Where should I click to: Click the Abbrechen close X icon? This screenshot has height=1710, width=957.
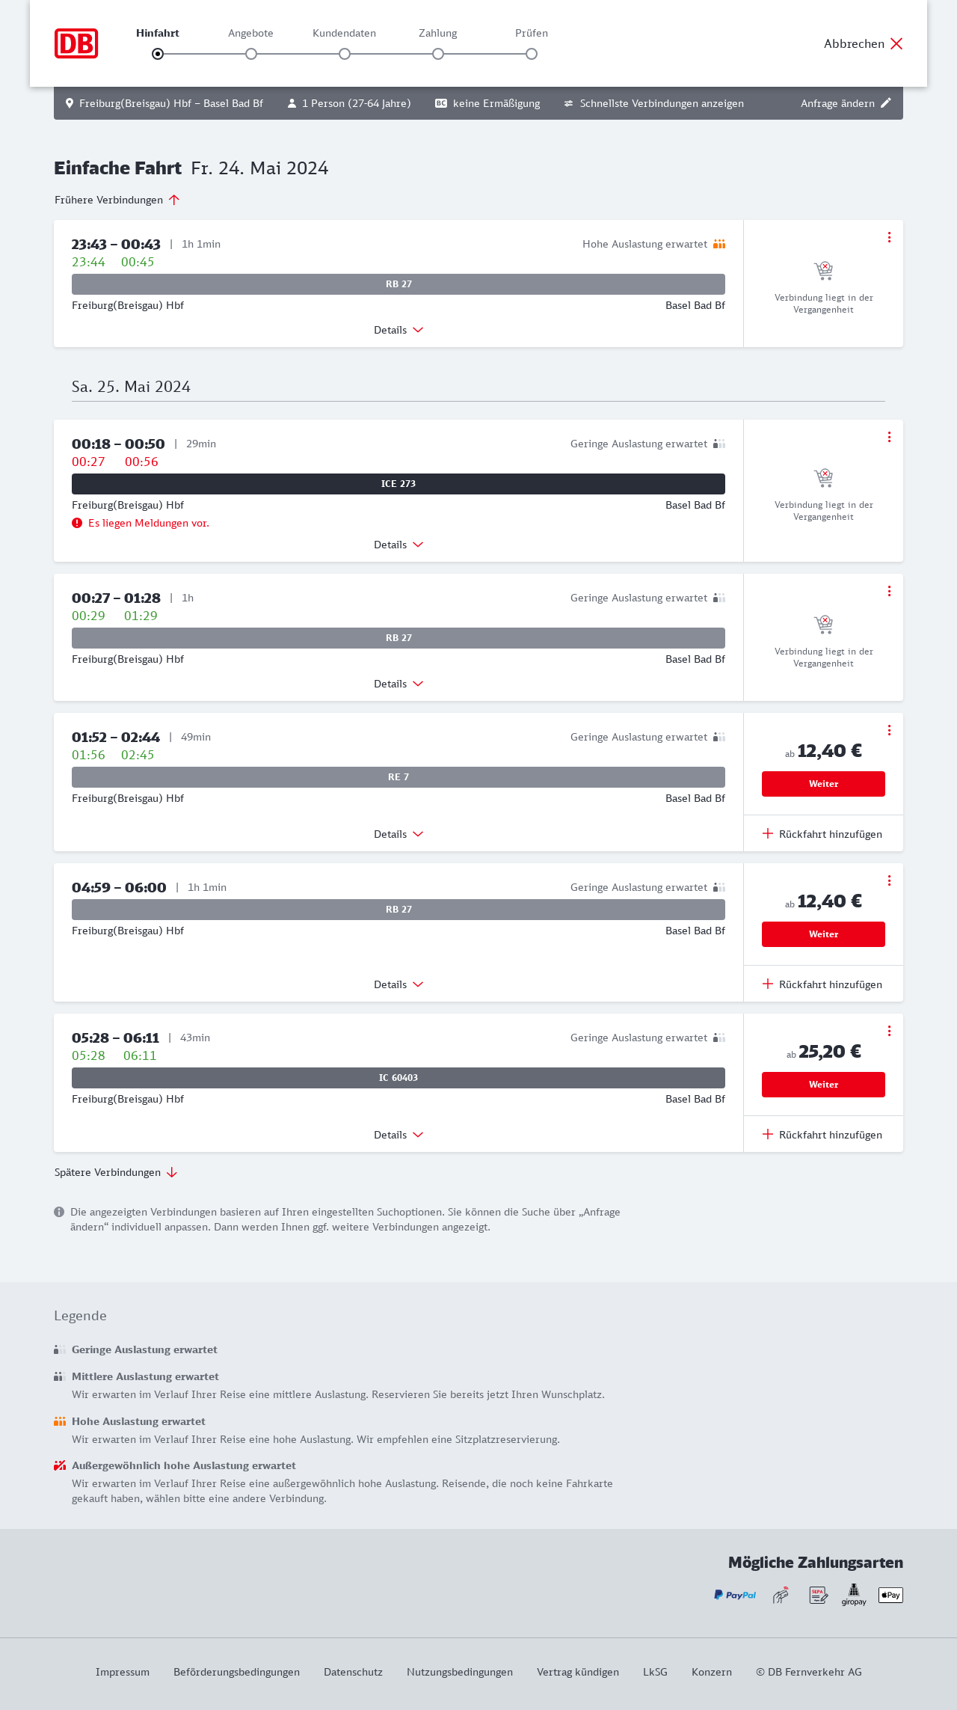pyautogui.click(x=896, y=43)
